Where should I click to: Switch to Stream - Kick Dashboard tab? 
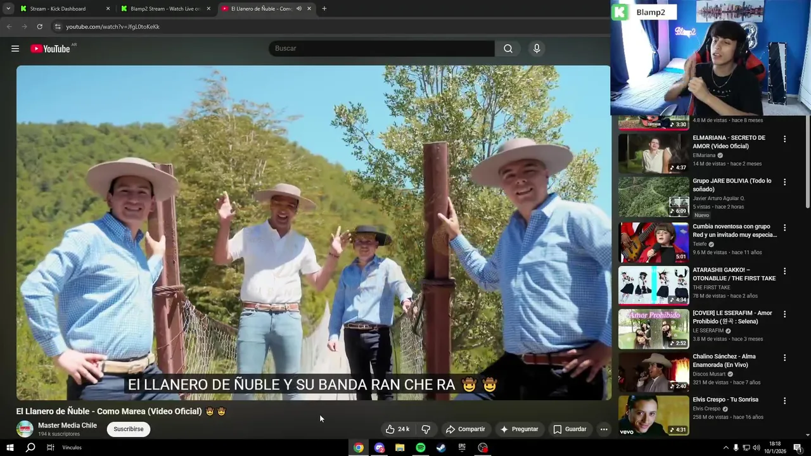coord(65,9)
